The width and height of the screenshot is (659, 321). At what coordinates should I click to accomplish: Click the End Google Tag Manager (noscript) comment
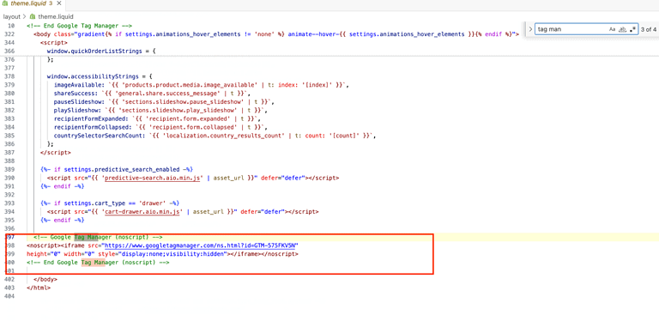(98, 263)
